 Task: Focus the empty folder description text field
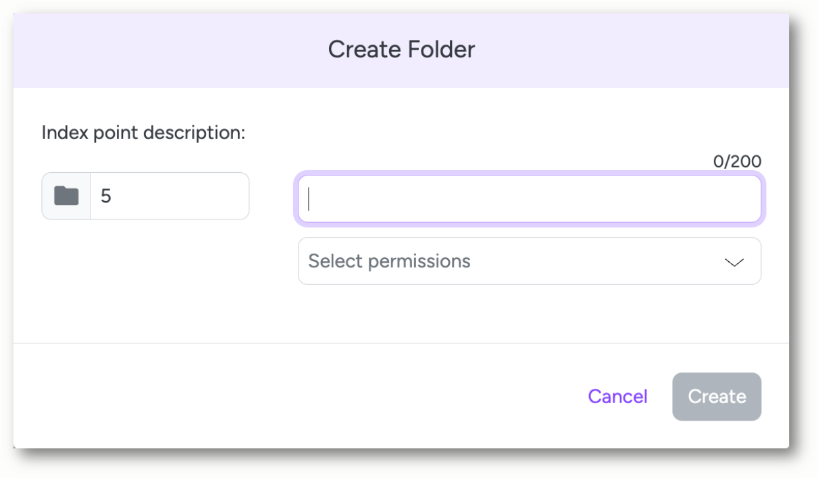(530, 198)
